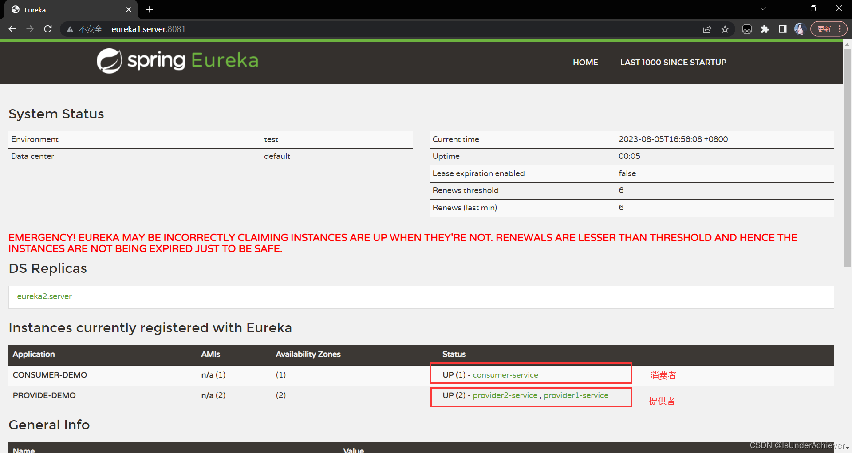Click the Application column header
Viewport: 852px width, 453px height.
(34, 354)
